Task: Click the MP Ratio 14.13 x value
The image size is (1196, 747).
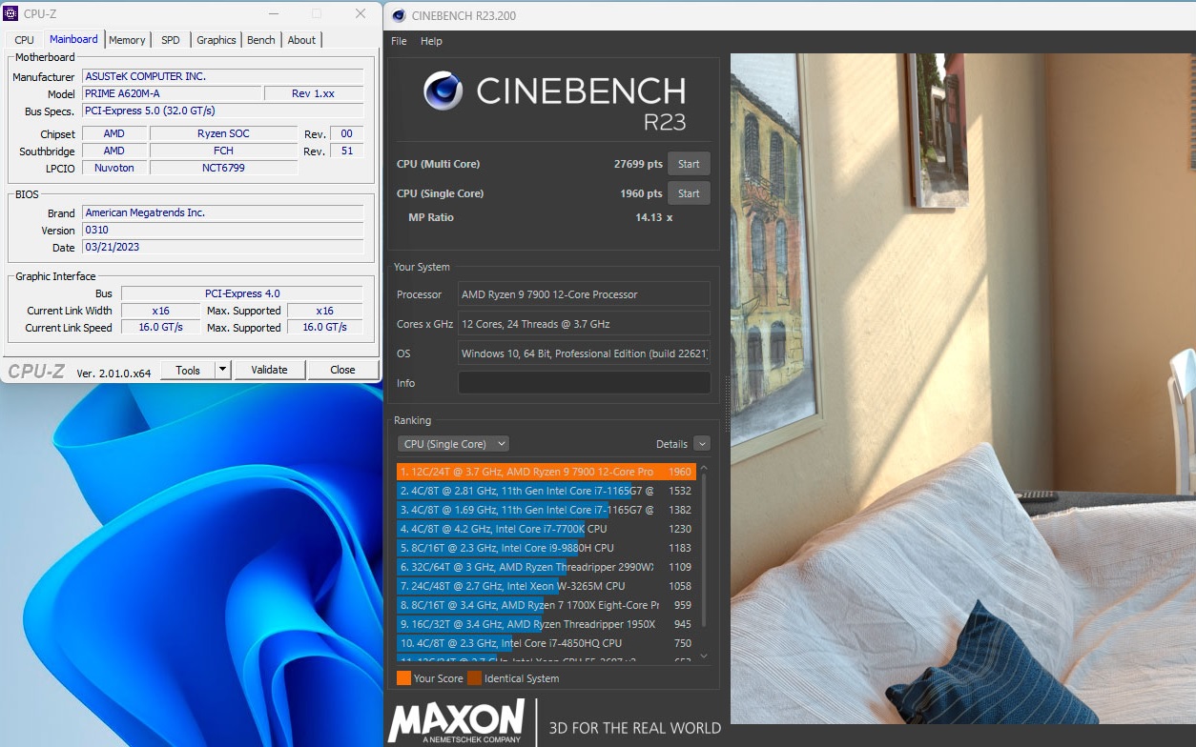Action: pyautogui.click(x=653, y=217)
